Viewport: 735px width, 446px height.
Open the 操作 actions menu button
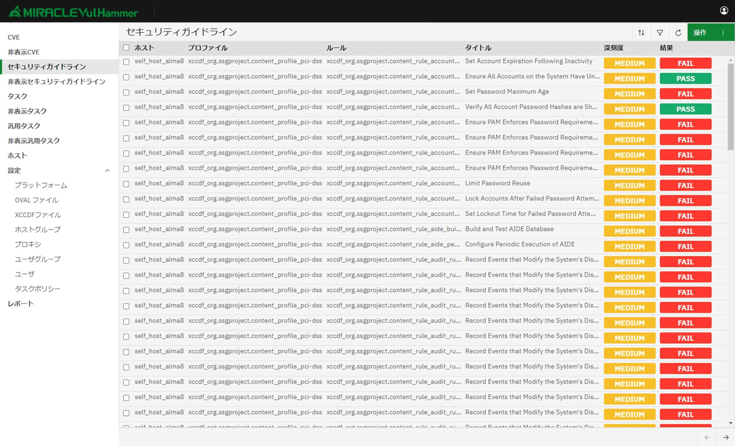[710, 33]
